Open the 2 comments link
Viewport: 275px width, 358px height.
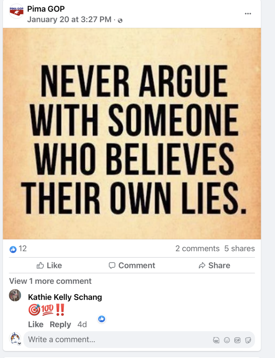pos(197,249)
